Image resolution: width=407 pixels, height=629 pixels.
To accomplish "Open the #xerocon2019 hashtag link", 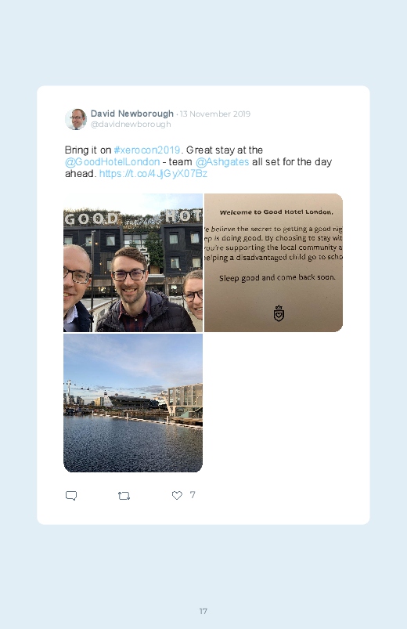I will tap(147, 150).
